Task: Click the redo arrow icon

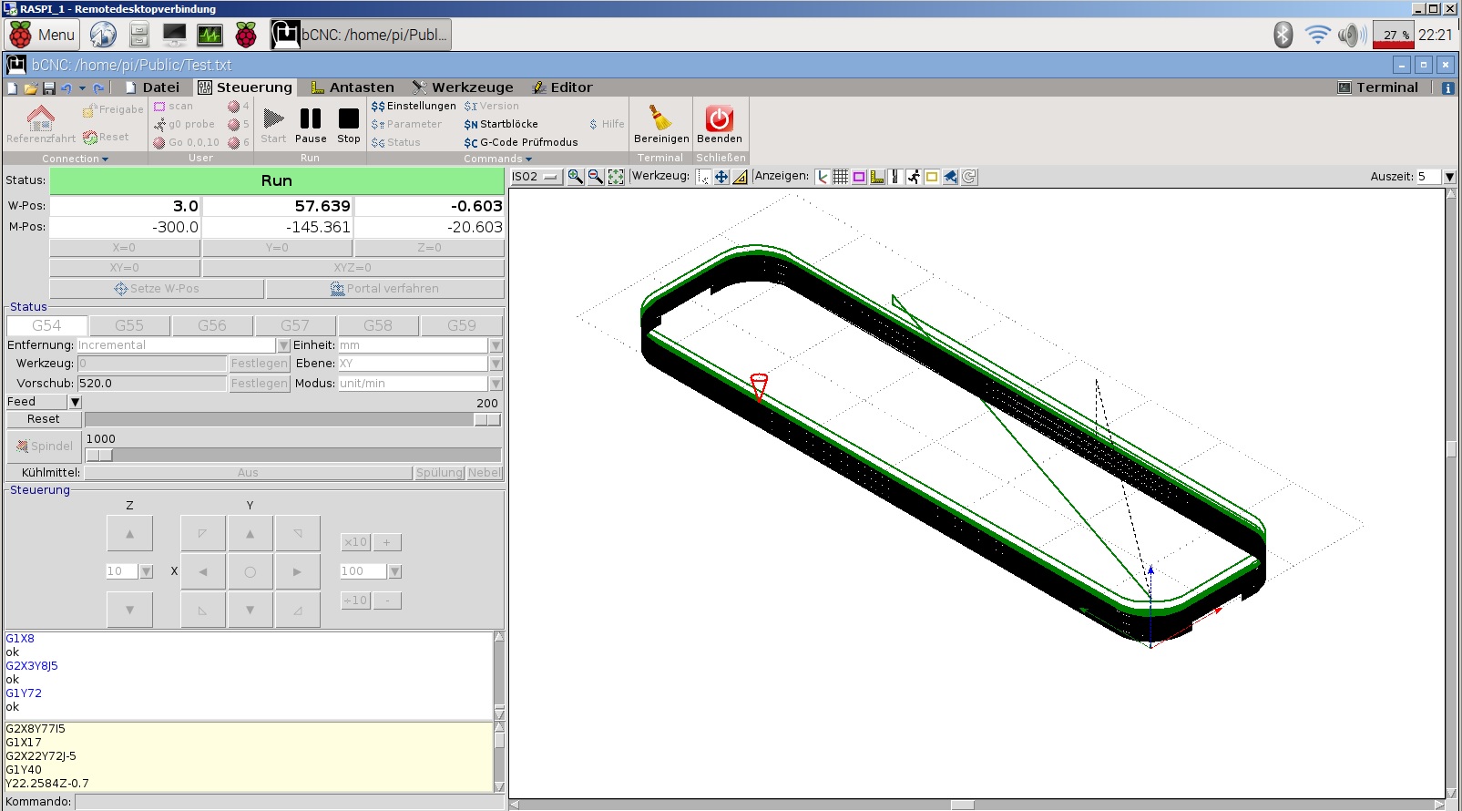Action: click(x=98, y=87)
